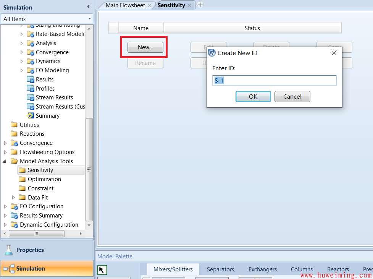Viewport: 373px width, 279px height.
Task: Click the Summary icon in tree
Action: [x=31, y=116]
